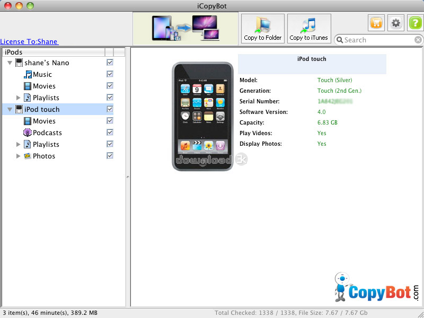The height and width of the screenshot is (318, 424).
Task: Open the shopping cart purchase icon
Action: [x=376, y=23]
